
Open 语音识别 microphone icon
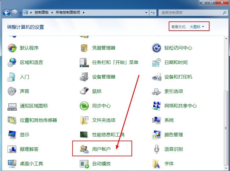point(156,149)
